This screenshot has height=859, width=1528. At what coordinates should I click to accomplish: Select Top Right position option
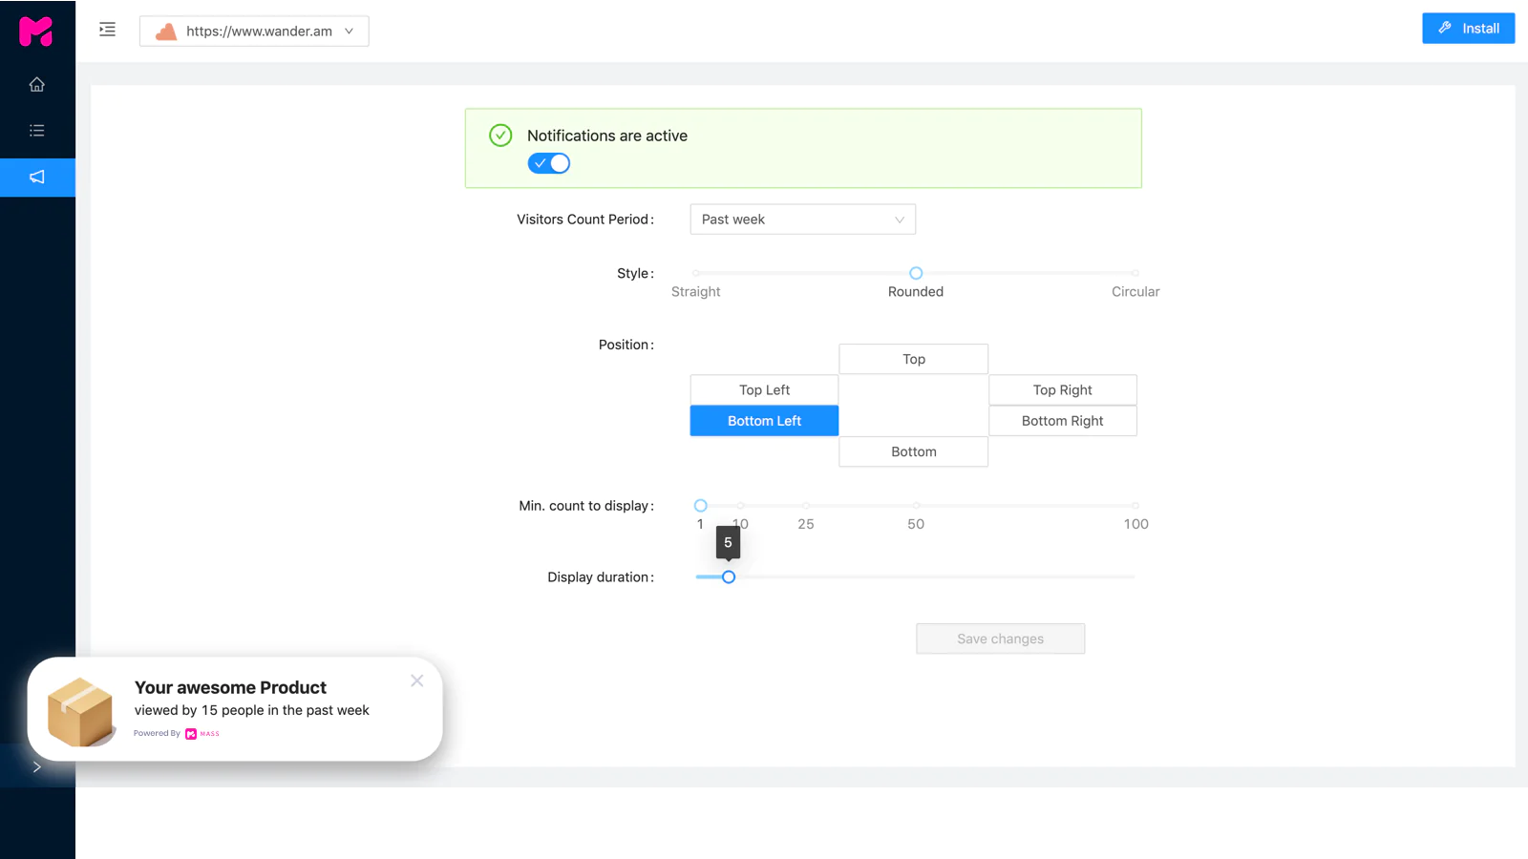(x=1062, y=390)
